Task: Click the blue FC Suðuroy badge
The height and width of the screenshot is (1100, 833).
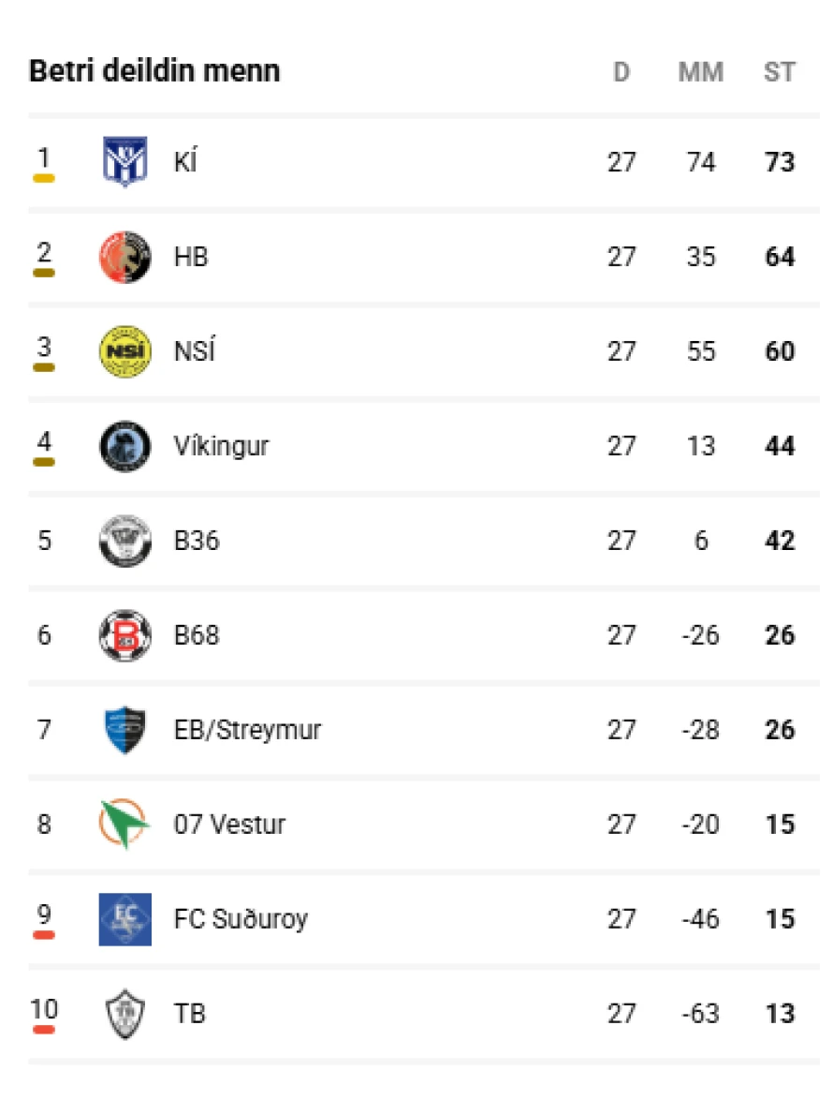Action: (124, 919)
